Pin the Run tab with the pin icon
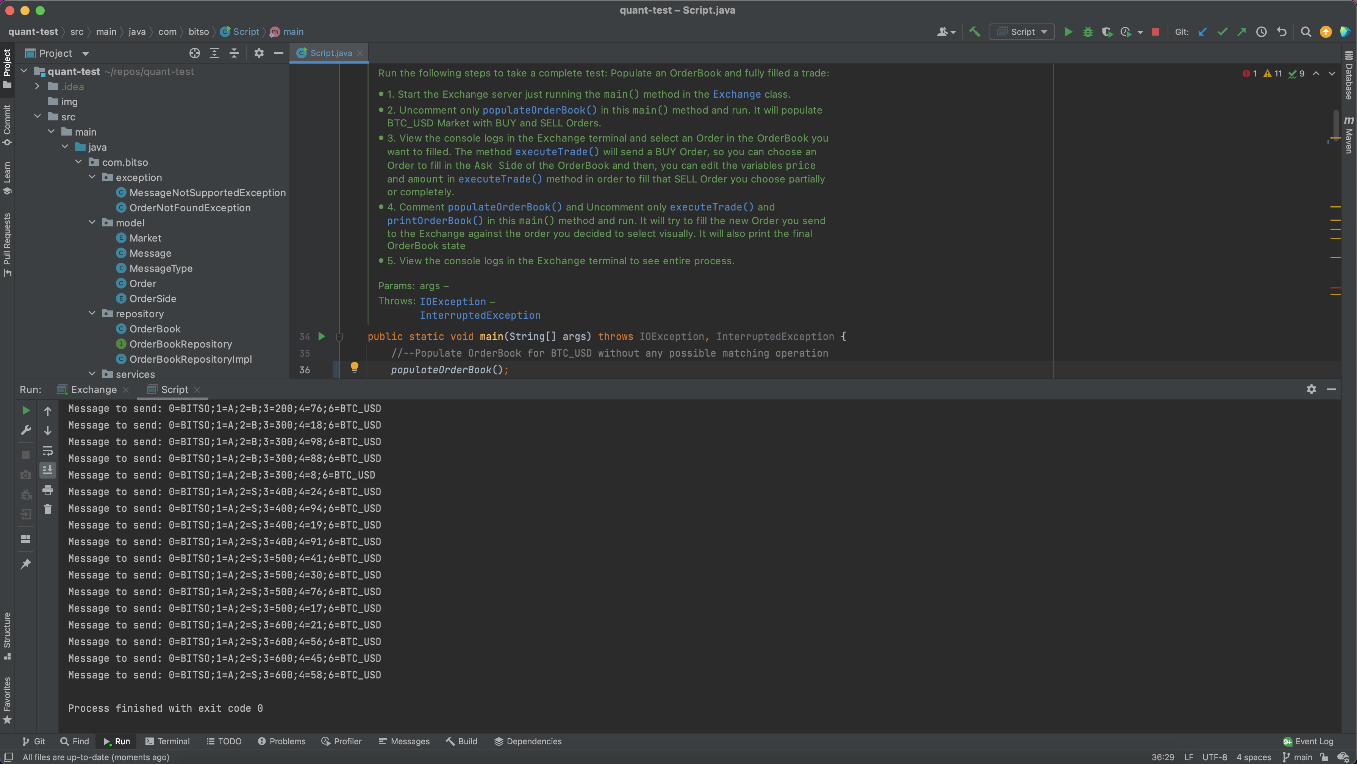This screenshot has width=1357, height=764. [x=25, y=564]
